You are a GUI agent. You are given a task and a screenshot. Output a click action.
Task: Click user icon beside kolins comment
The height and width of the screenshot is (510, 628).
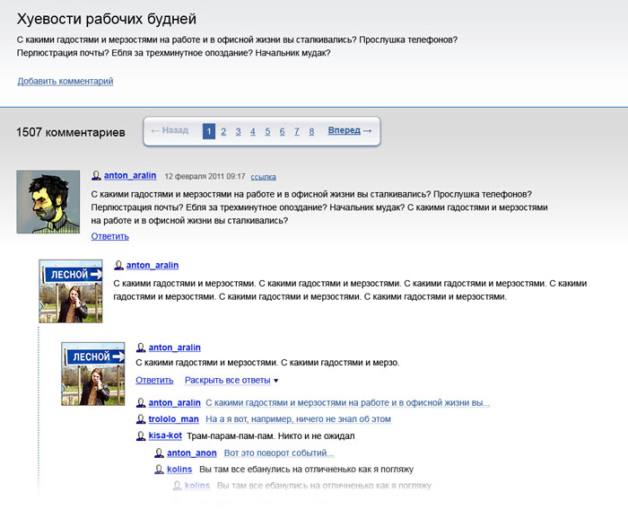coord(160,470)
